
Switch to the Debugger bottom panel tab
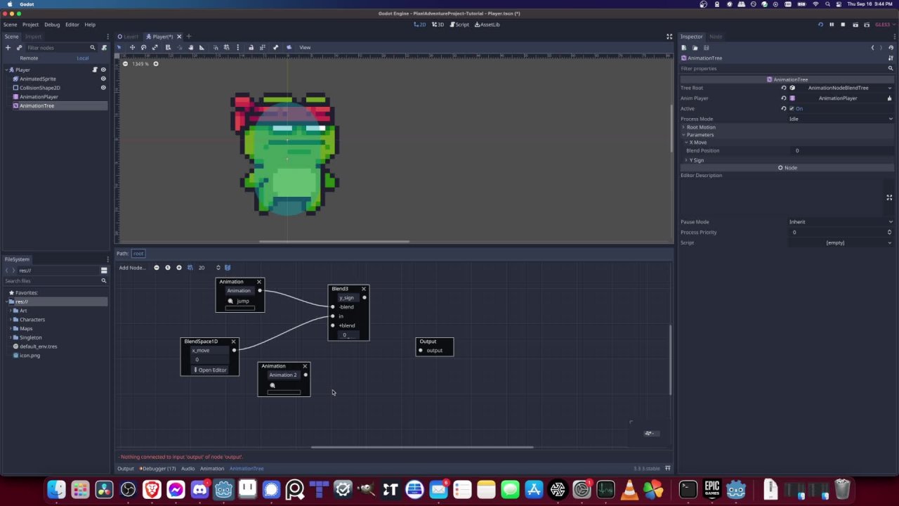click(158, 469)
